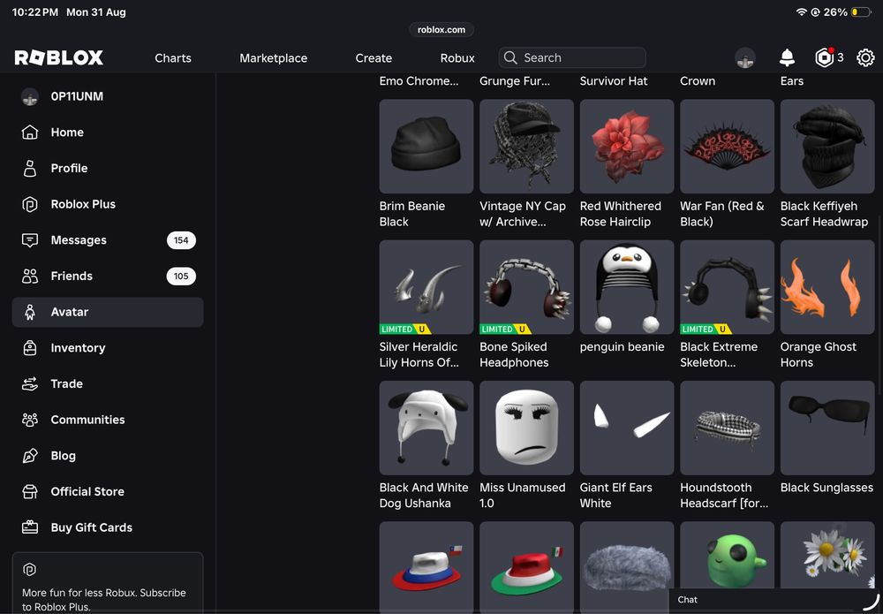
Task: Select the Brim Beanie Black thumbnail
Action: [426, 147]
